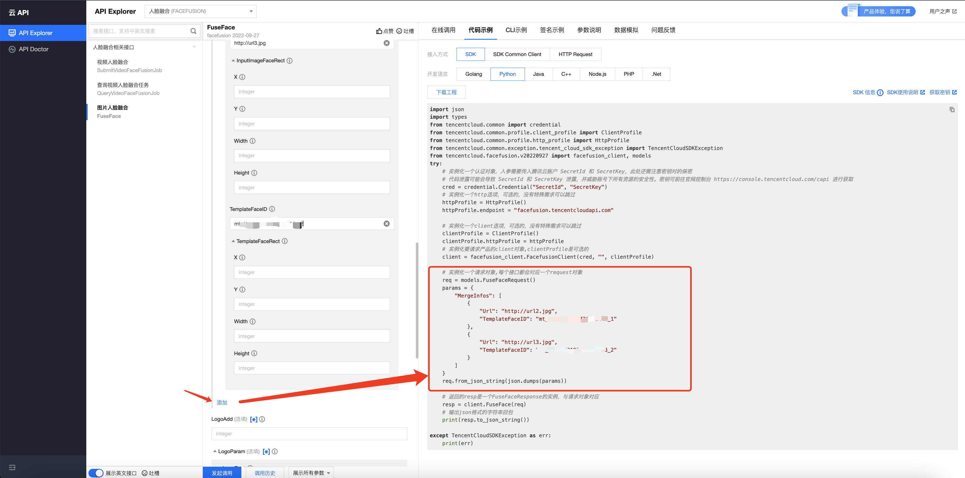The width and height of the screenshot is (965, 478).
Task: Click the 添加 link
Action: pos(222,402)
